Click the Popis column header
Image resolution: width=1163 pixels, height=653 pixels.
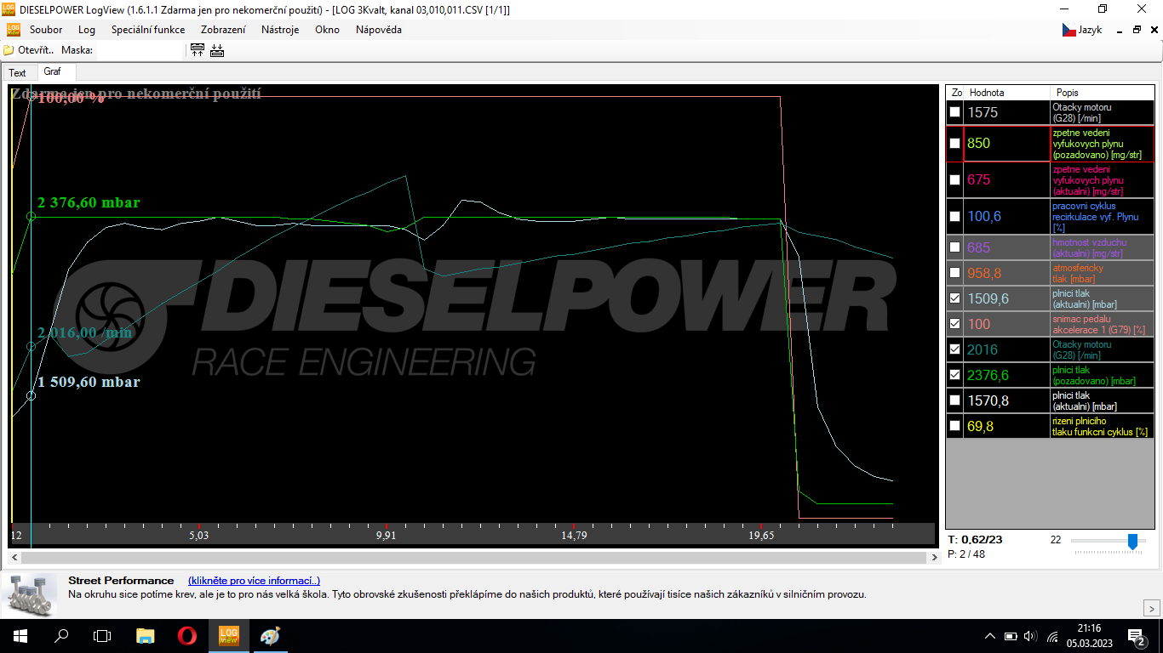click(x=1101, y=92)
